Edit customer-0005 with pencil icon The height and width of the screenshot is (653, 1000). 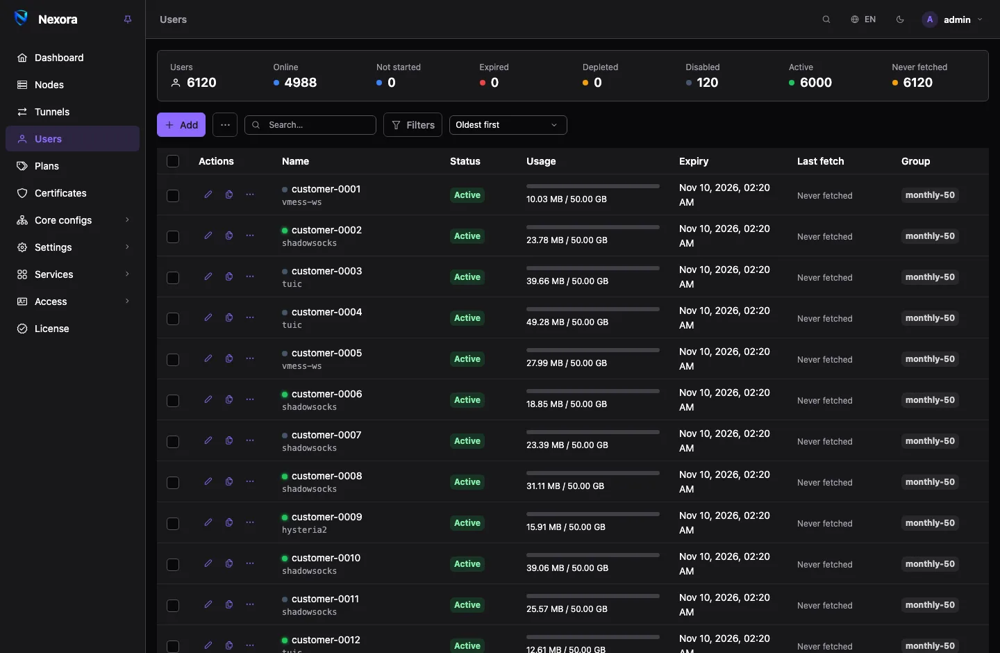208,358
